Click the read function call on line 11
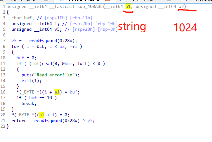 [x=47, y=64]
